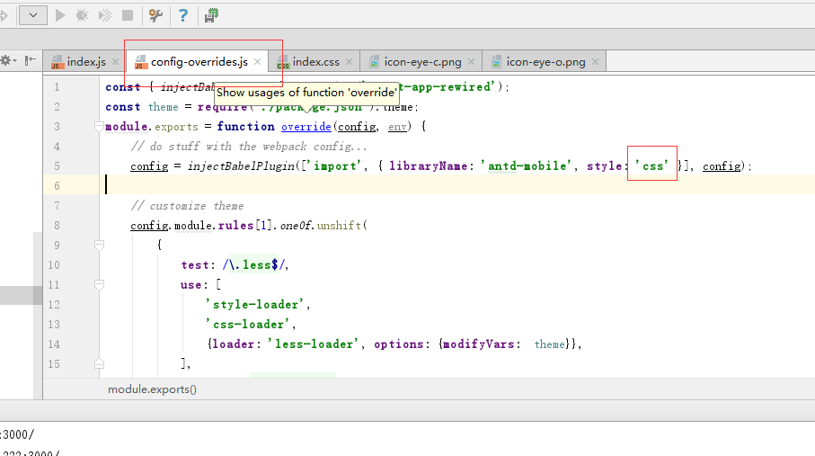
Task: Click modifyVars on line 14
Action: coord(478,344)
